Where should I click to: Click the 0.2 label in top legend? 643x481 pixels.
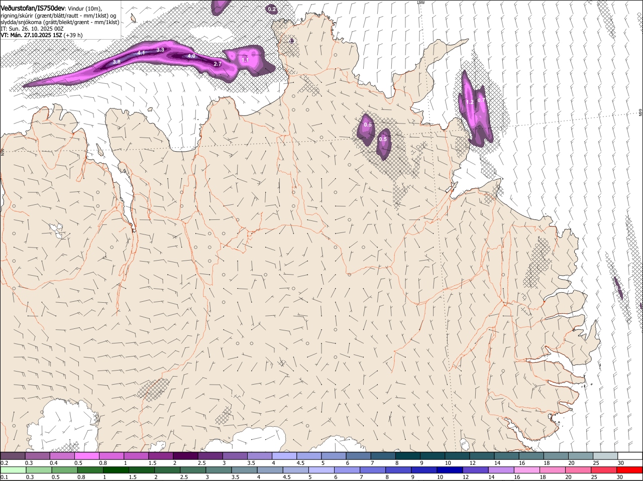point(4,463)
